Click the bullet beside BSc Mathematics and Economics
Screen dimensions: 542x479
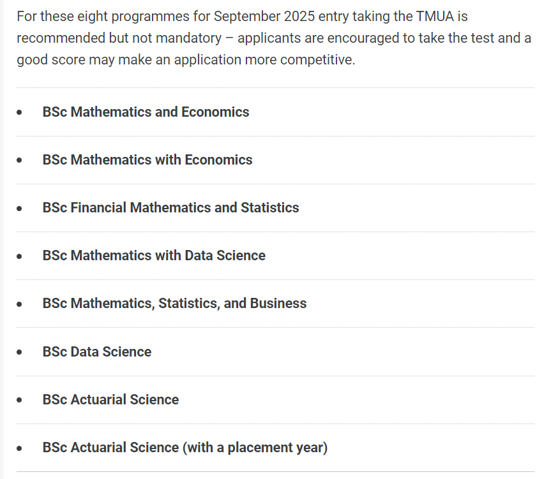(20, 113)
